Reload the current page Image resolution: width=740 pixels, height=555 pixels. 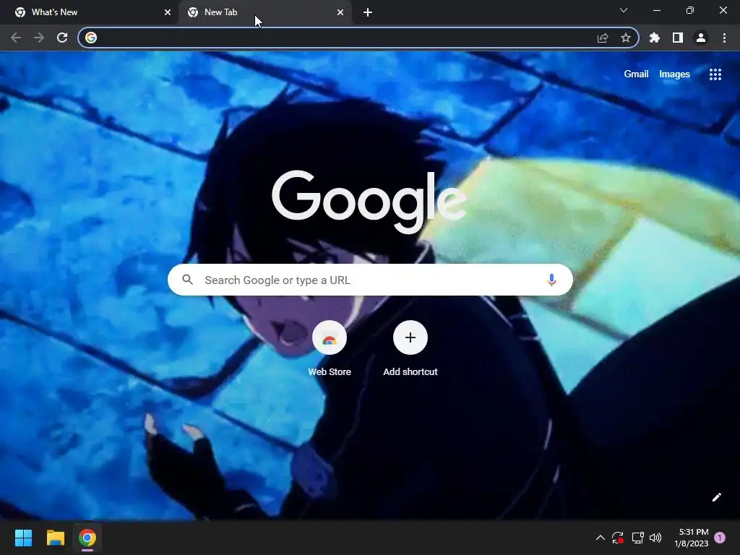[x=62, y=38]
